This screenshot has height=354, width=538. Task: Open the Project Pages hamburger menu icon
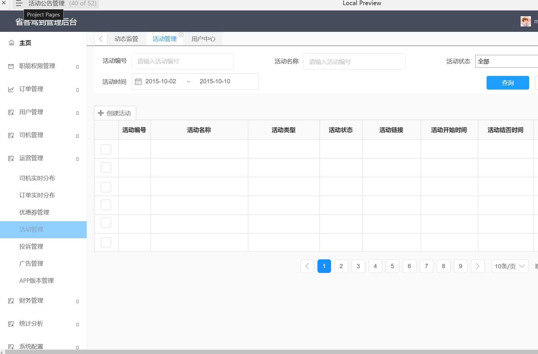tap(18, 3)
